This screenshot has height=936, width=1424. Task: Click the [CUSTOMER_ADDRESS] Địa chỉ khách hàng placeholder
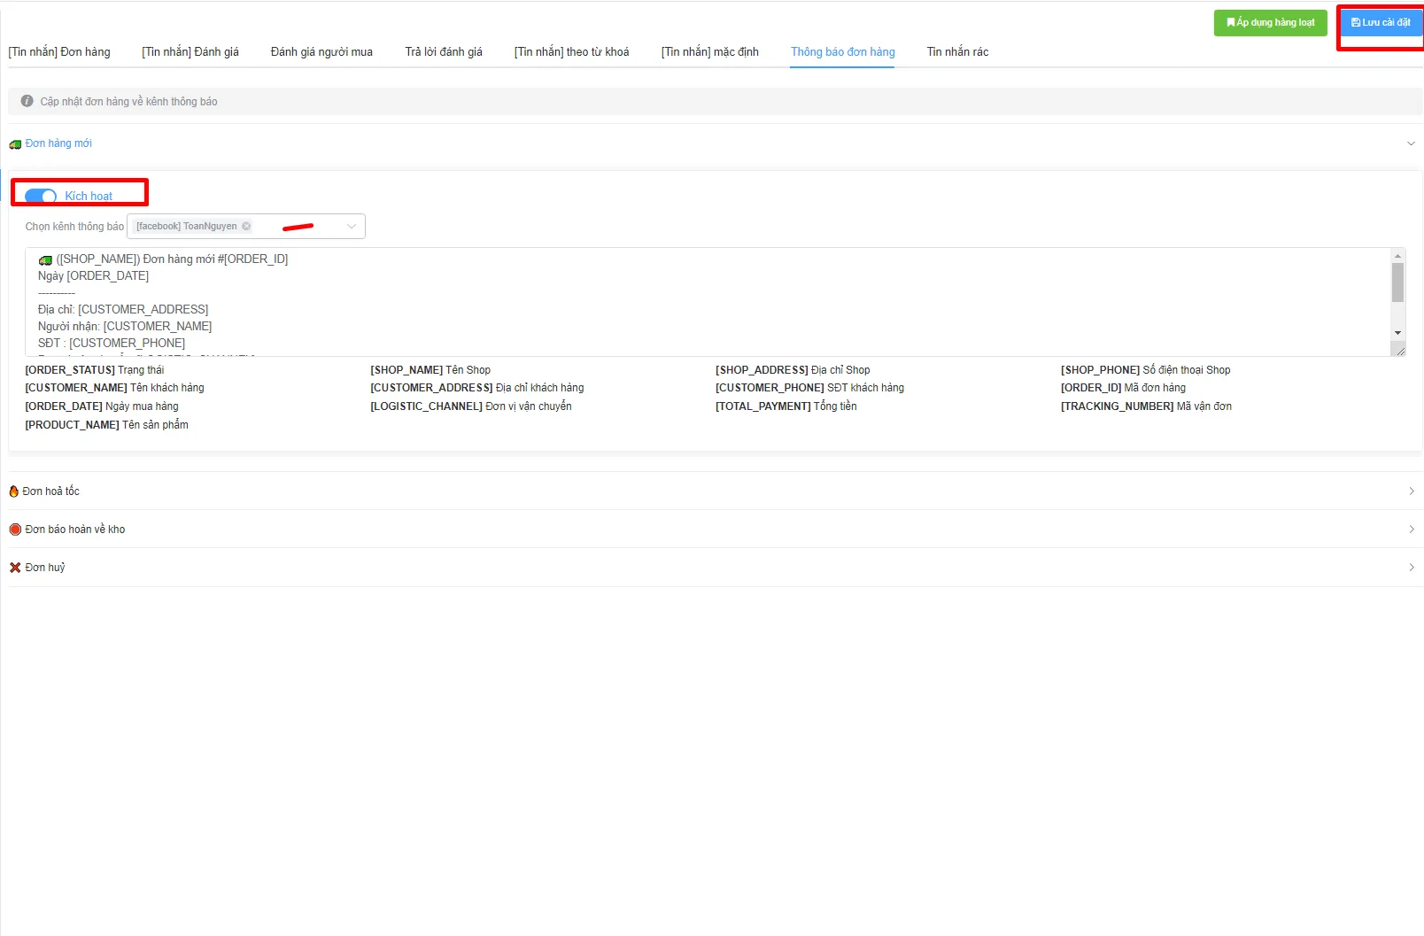(477, 388)
